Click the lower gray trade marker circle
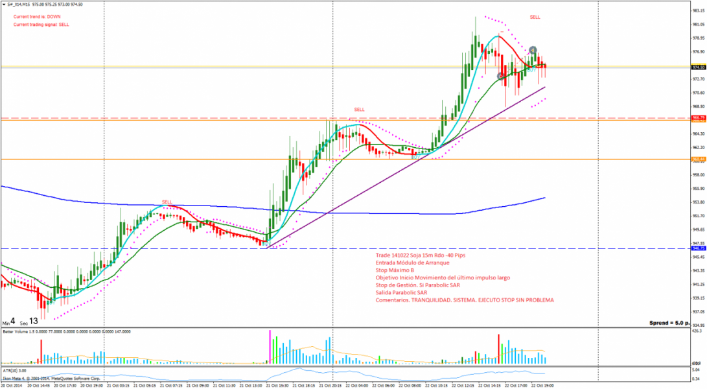 (x=501, y=76)
